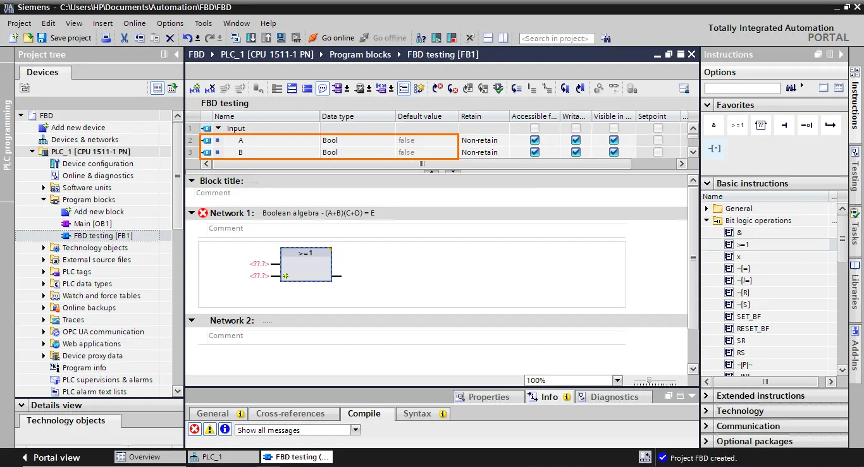Insert empty box favorite instruction '??'
The image size is (864, 467).
[761, 125]
